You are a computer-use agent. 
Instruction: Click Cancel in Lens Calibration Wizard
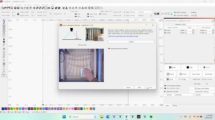[128, 87]
